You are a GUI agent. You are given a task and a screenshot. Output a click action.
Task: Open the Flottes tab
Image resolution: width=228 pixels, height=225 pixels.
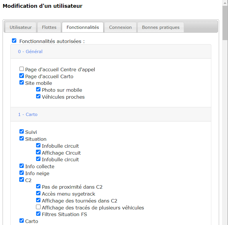(x=49, y=27)
